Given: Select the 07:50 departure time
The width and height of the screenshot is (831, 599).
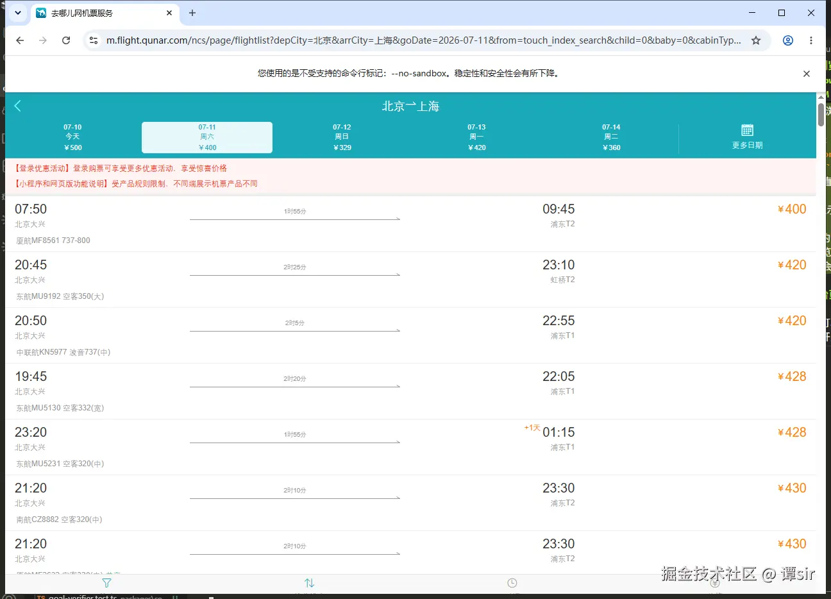Looking at the screenshot, I should 31,209.
